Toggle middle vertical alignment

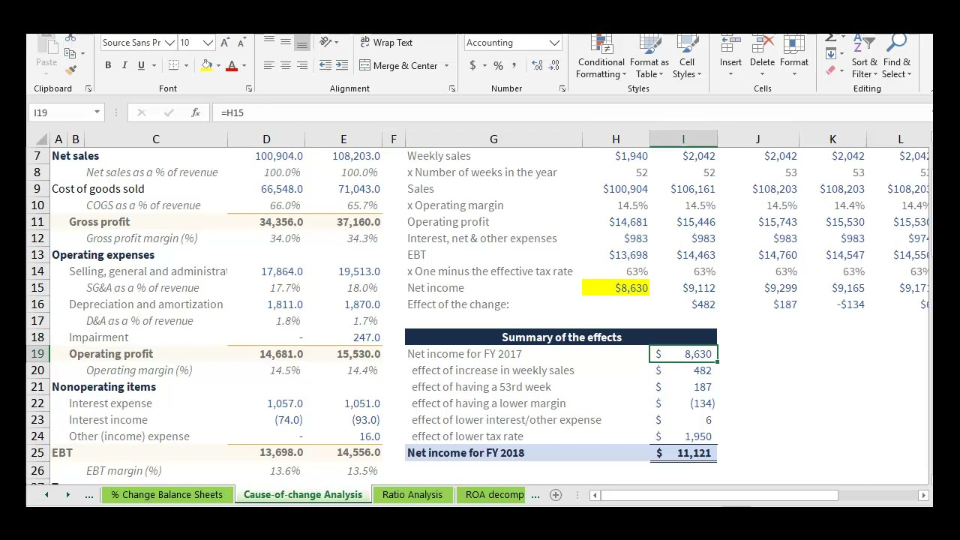pyautogui.click(x=285, y=43)
